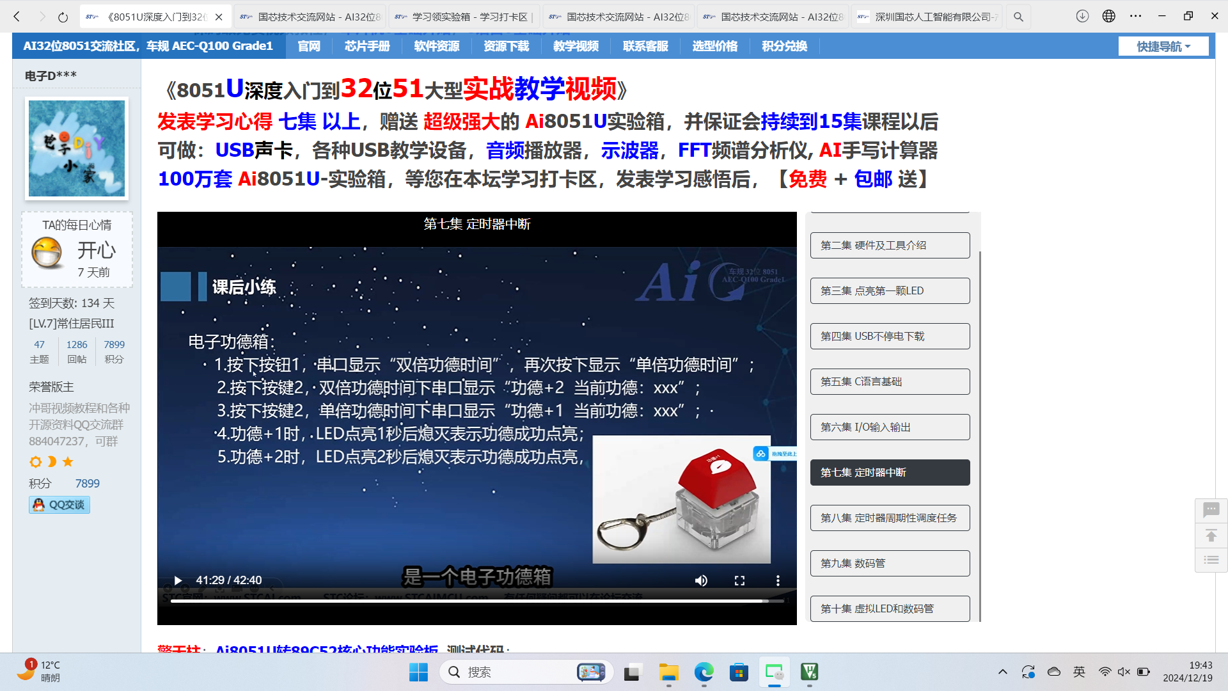Select 第四集 USB不停电下载 episode
This screenshot has width=1228, height=691.
point(890,336)
